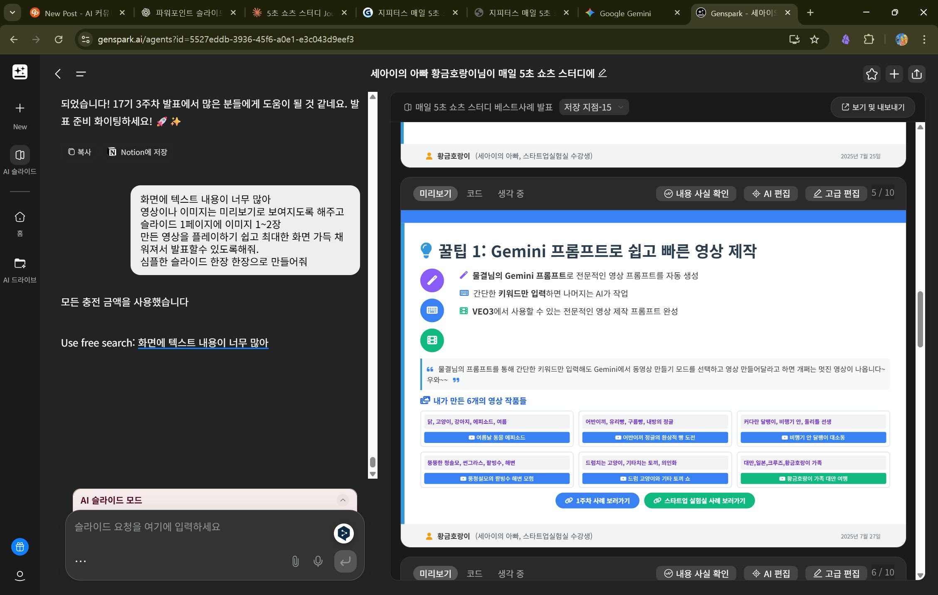This screenshot has height=595, width=938.
Task: Select 코드 tab on slide 5
Action: click(474, 194)
